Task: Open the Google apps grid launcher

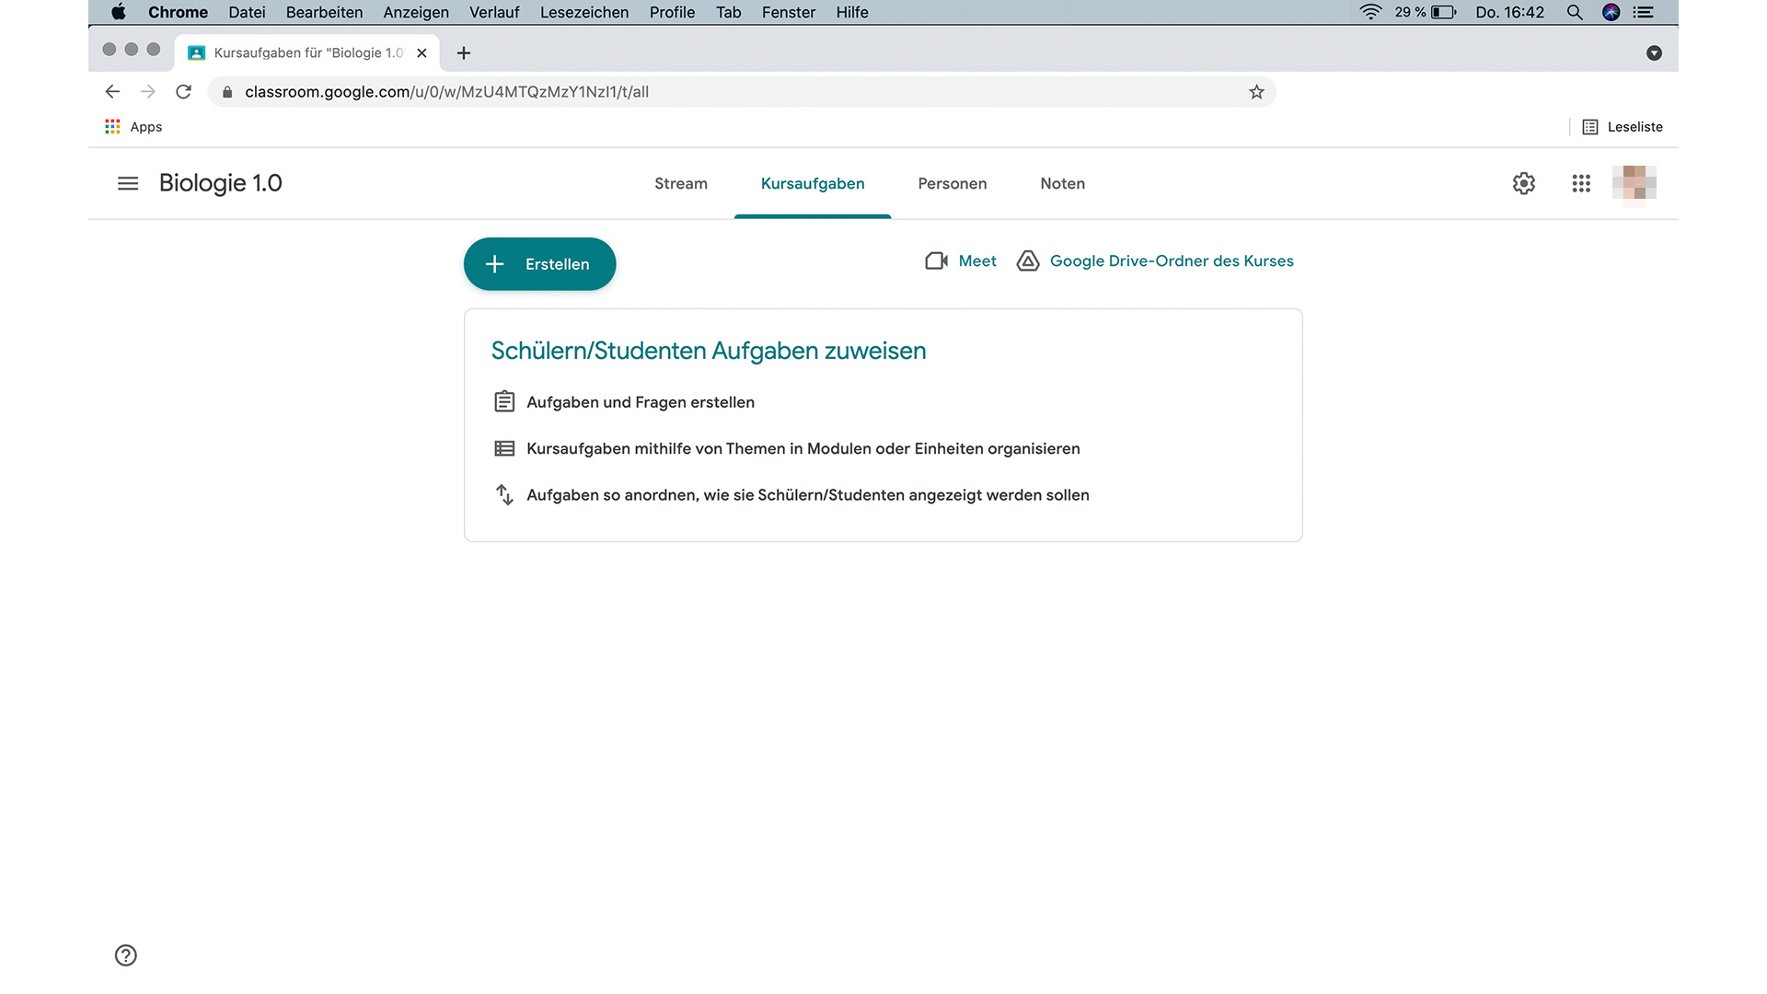Action: click(x=1582, y=184)
